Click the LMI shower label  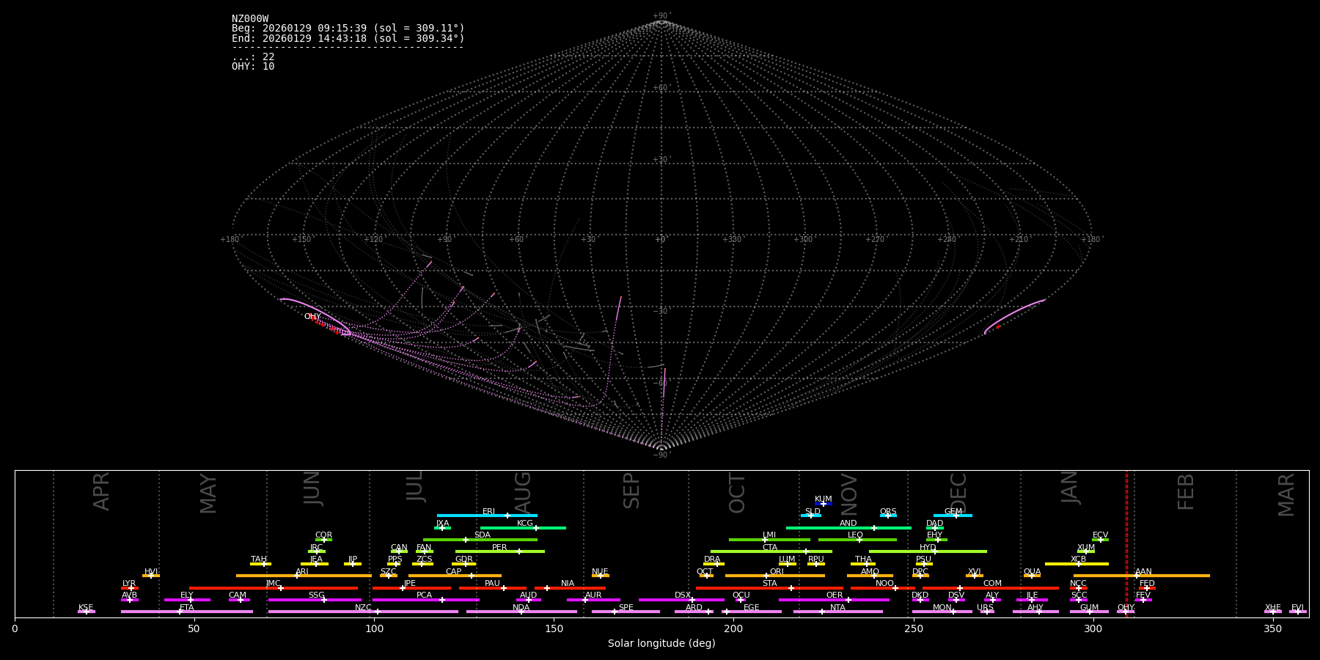point(769,535)
